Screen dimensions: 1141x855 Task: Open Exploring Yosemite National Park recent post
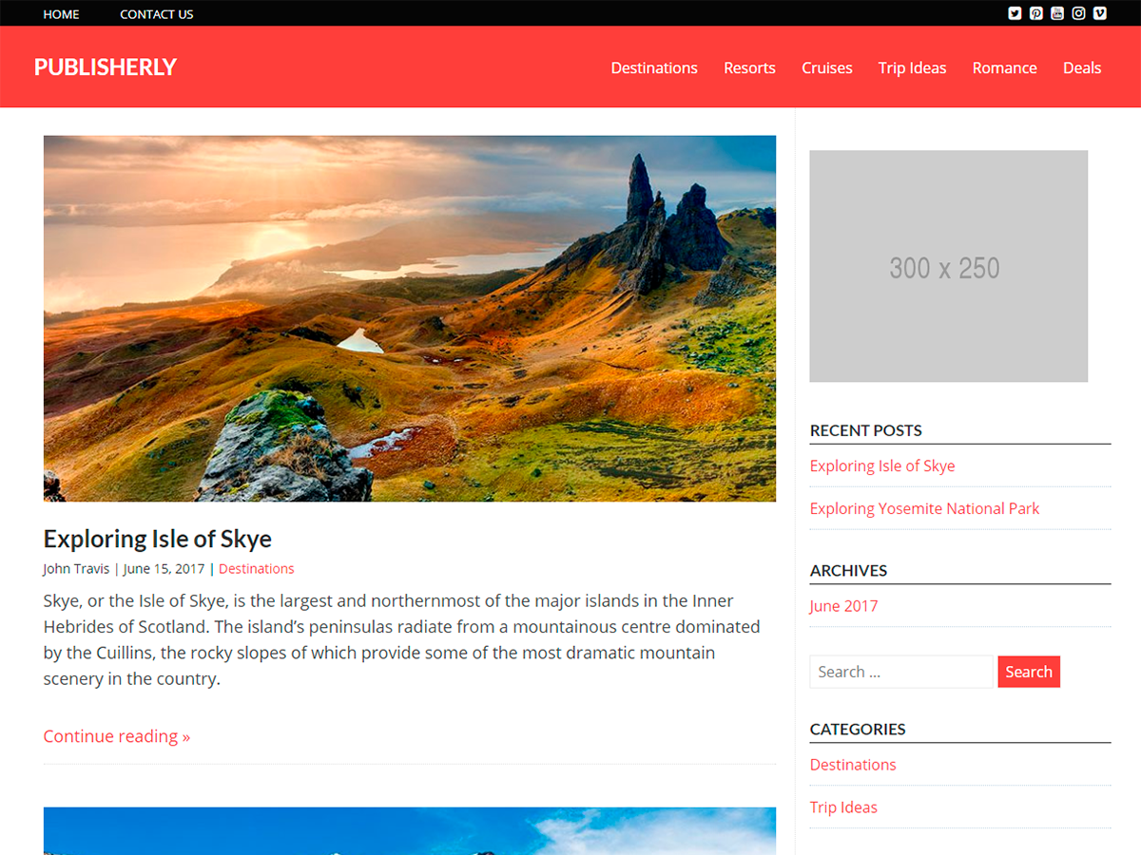(x=924, y=508)
